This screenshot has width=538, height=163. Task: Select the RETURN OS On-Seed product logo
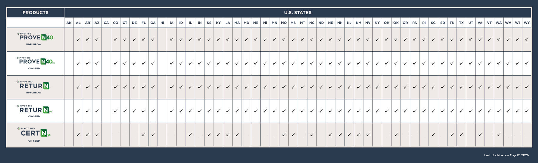tap(34, 111)
